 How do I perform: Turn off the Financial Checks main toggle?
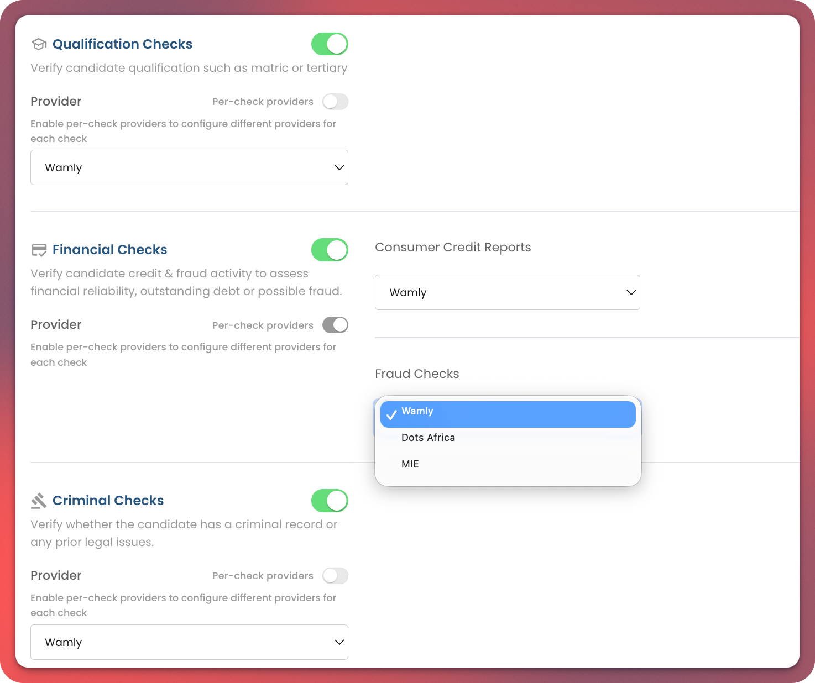click(x=330, y=250)
